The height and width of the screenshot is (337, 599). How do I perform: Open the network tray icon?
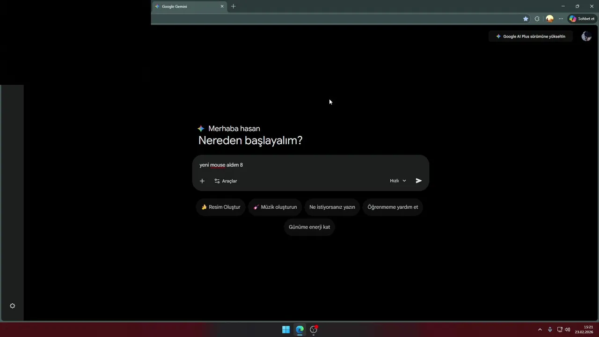pos(560,330)
